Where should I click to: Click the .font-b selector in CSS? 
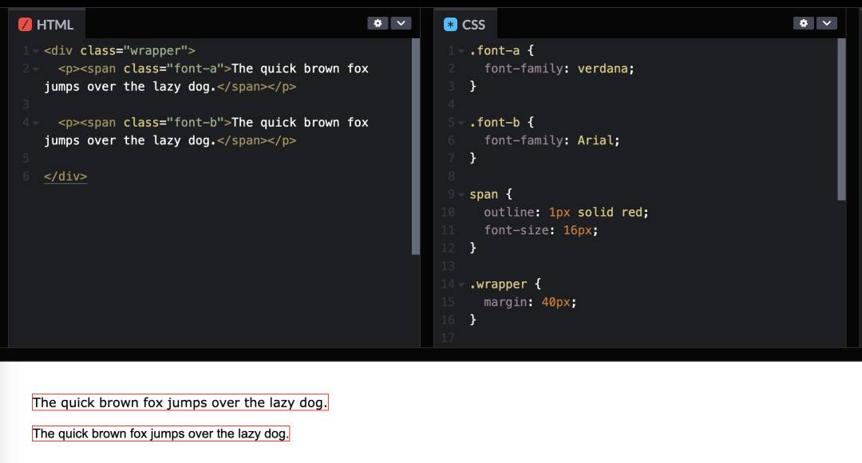tap(494, 123)
